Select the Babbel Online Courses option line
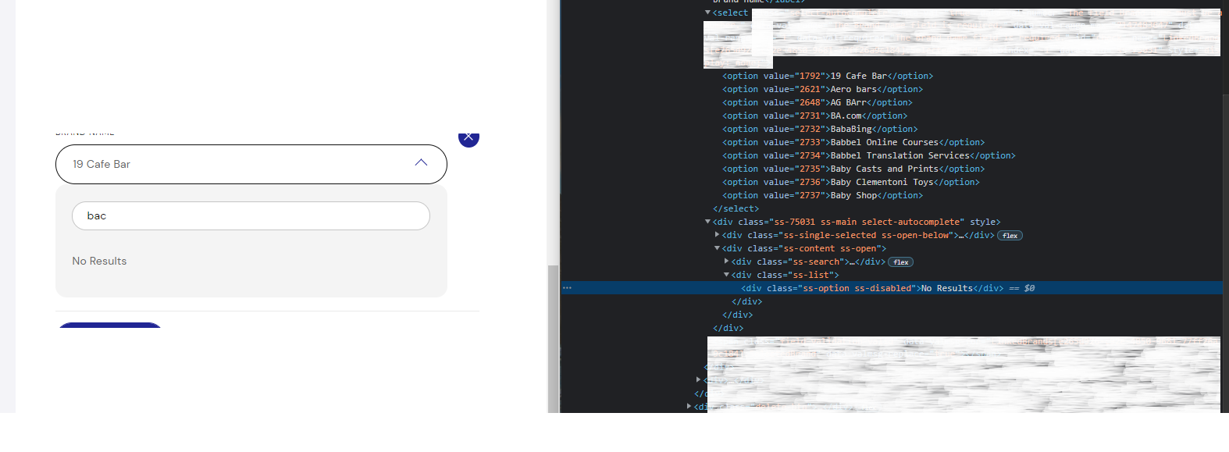Image resolution: width=1229 pixels, height=452 pixels. (x=853, y=142)
